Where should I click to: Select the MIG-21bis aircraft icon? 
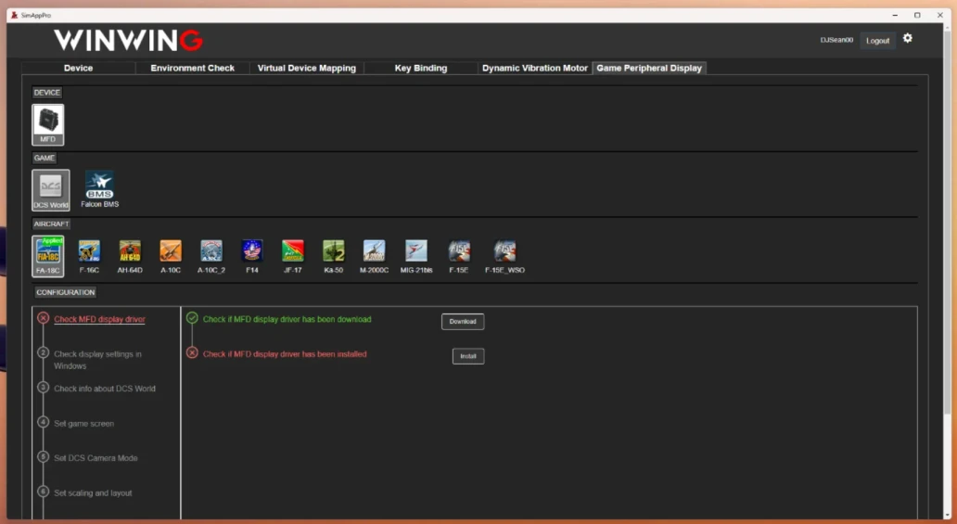[x=416, y=256]
